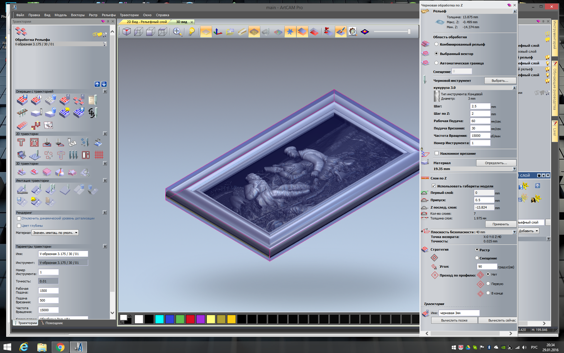Open the Рельефы menu
564x353 pixels.
pyautogui.click(x=109, y=15)
